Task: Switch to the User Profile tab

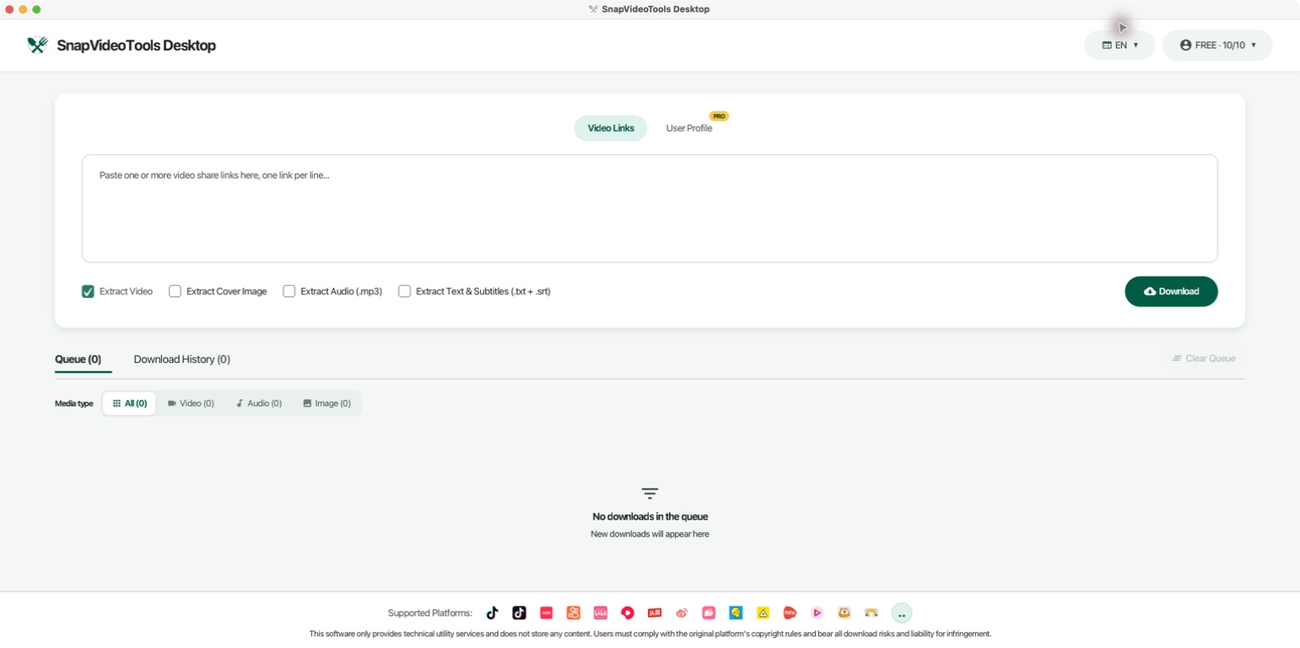Action: [x=689, y=128]
